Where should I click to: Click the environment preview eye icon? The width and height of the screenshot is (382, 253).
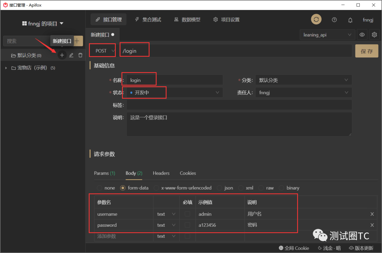pyautogui.click(x=362, y=34)
